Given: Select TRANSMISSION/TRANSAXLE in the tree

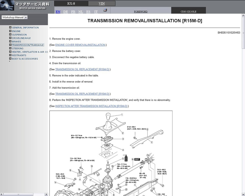Looking at the screenshot, I should point(28,45).
